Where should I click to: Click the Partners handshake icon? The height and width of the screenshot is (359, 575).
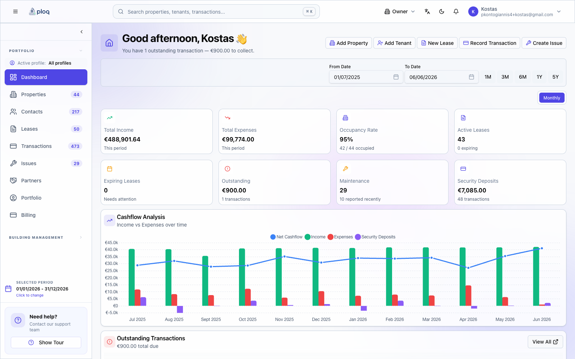click(13, 181)
